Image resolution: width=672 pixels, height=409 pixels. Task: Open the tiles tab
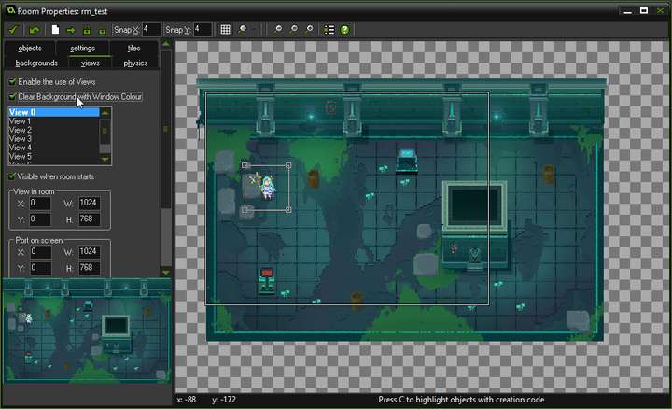click(133, 49)
